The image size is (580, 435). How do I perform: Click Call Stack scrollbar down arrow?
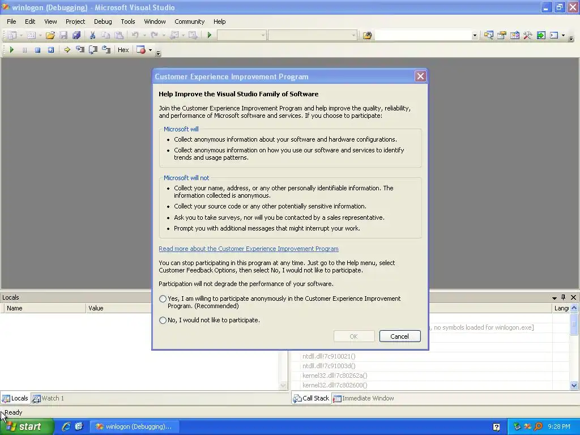coord(574,385)
